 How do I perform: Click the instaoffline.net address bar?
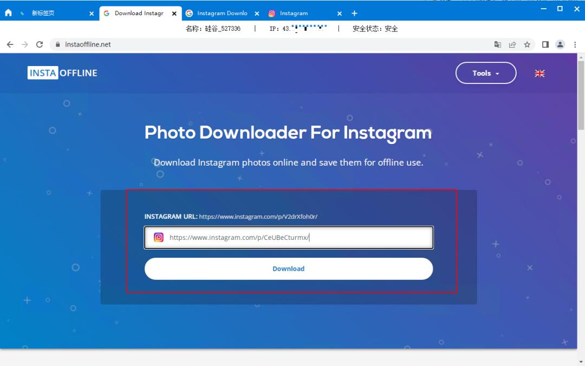[271, 44]
